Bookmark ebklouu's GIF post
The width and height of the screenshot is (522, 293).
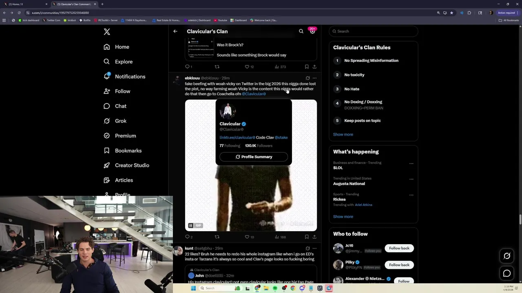(x=307, y=237)
